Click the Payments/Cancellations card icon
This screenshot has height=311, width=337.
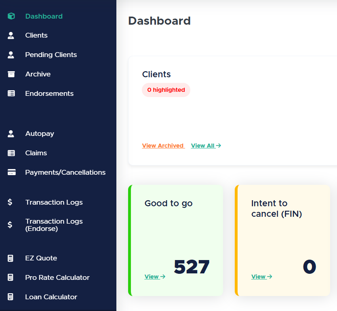tap(12, 172)
